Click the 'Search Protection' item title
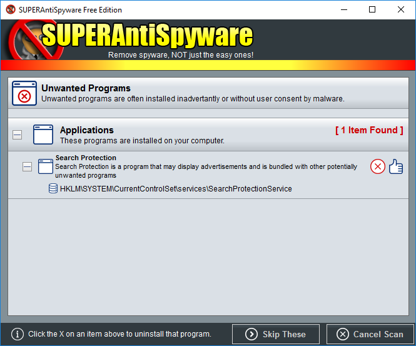The height and width of the screenshot is (346, 416). click(86, 158)
